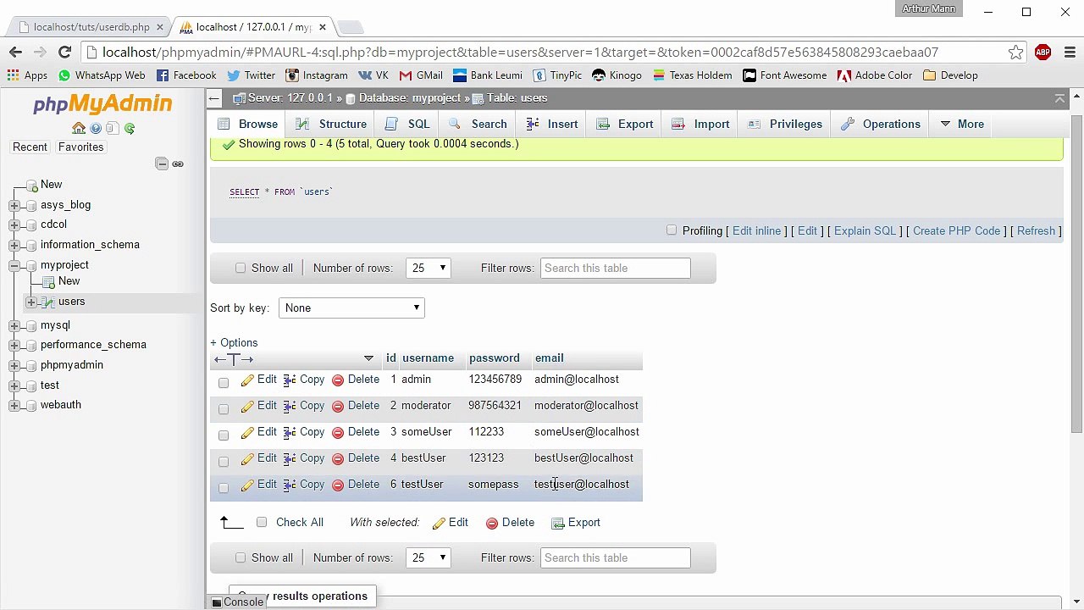Screen dimensions: 1084x610
Task: Click the collapse sidebar arrow icon
Action: (215, 98)
